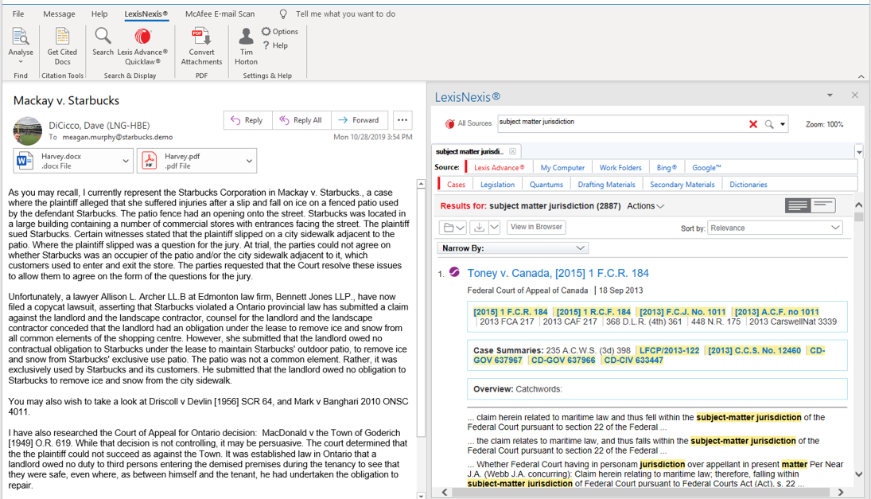871x499 pixels.
Task: Select the Work Folders source tab
Action: tap(620, 168)
